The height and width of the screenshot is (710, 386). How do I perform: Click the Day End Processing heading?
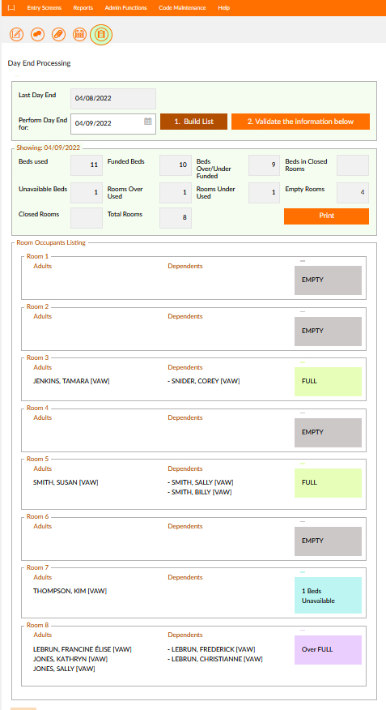[40, 63]
